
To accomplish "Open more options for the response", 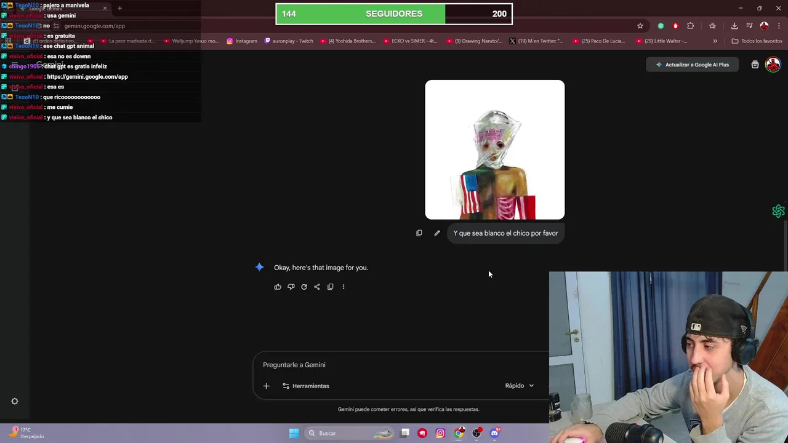I will tap(344, 287).
